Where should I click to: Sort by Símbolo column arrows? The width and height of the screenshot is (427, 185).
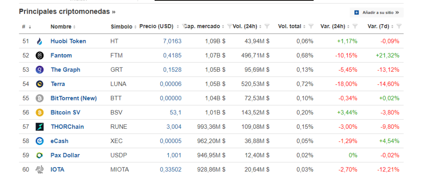point(136,27)
